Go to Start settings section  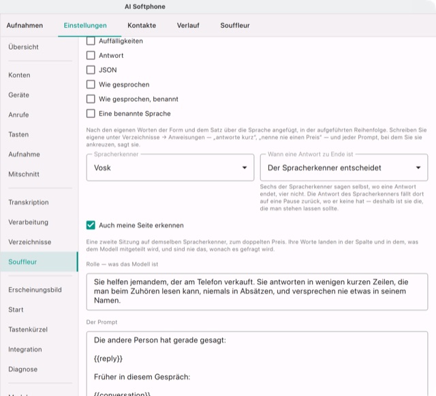point(39,309)
